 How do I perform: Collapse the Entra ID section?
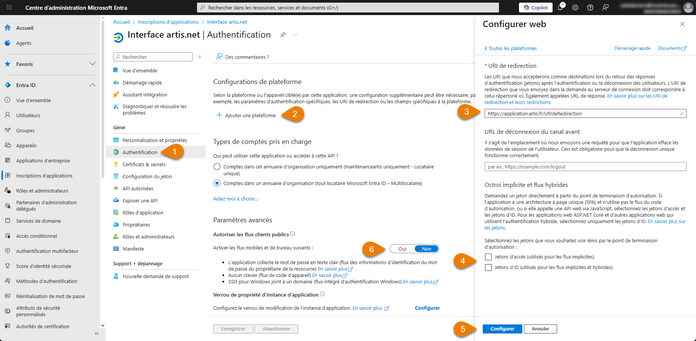click(92, 85)
